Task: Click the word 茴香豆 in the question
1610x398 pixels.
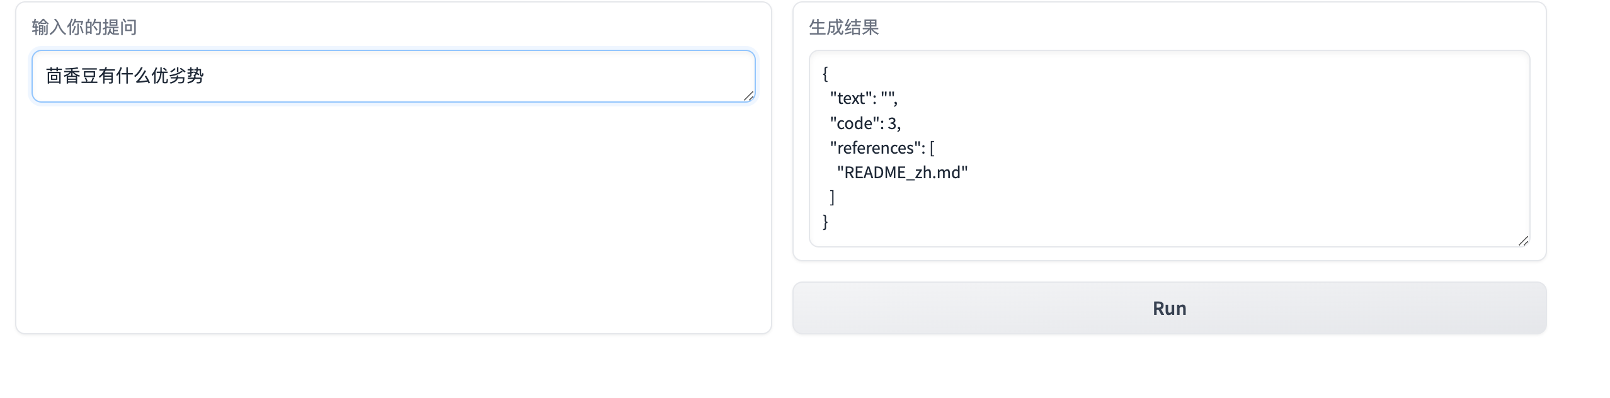Action: [72, 76]
